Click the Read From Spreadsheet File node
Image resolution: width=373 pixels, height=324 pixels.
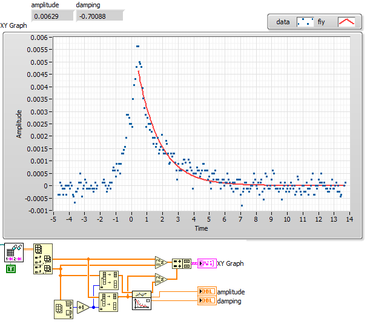click(14, 253)
